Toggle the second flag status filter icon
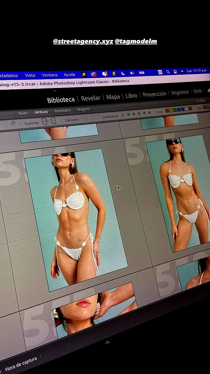 (x=13, y=123)
